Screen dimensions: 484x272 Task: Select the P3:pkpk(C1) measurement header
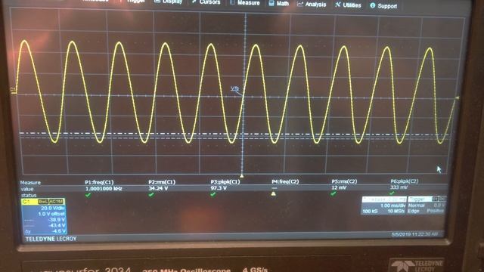click(x=225, y=181)
